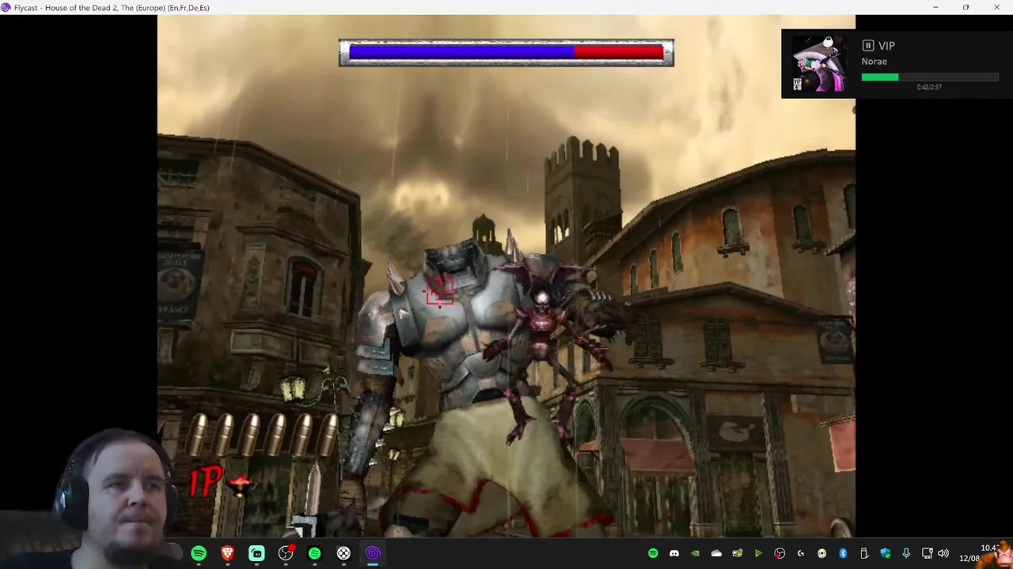
Task: Open OneDrive cloud tray icon
Action: (716, 554)
